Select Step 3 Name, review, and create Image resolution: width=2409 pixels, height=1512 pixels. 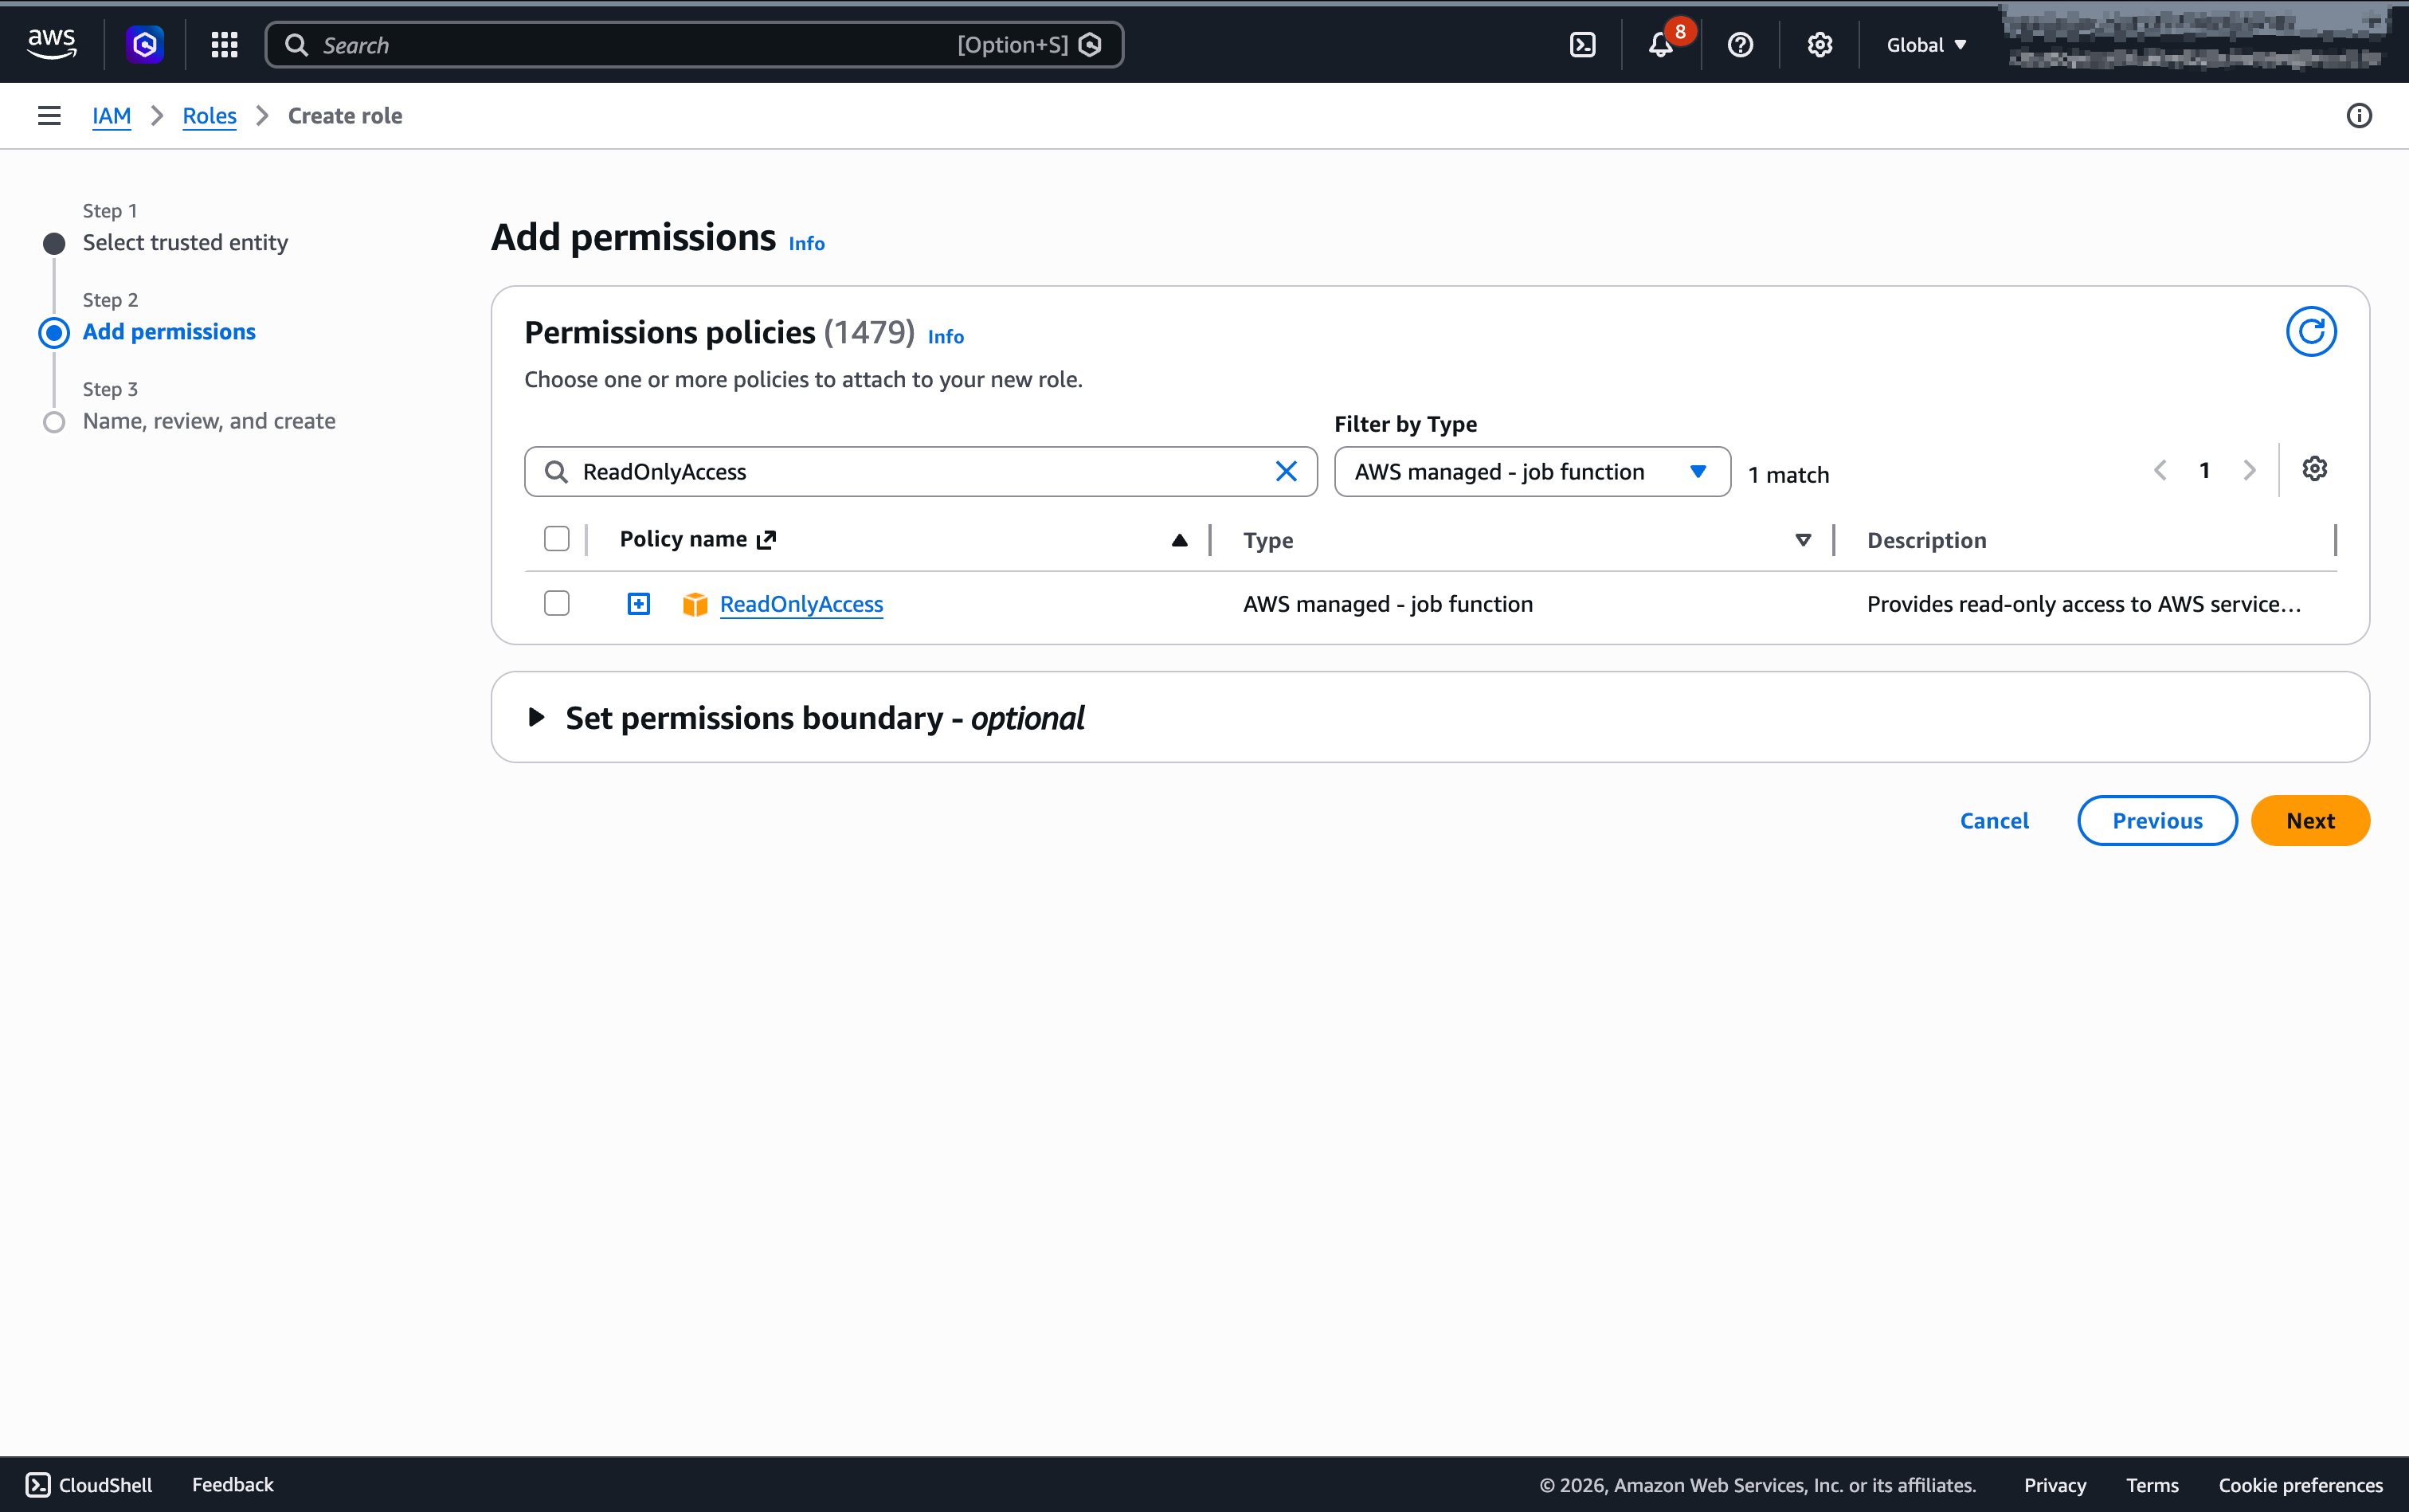pyautogui.click(x=209, y=421)
